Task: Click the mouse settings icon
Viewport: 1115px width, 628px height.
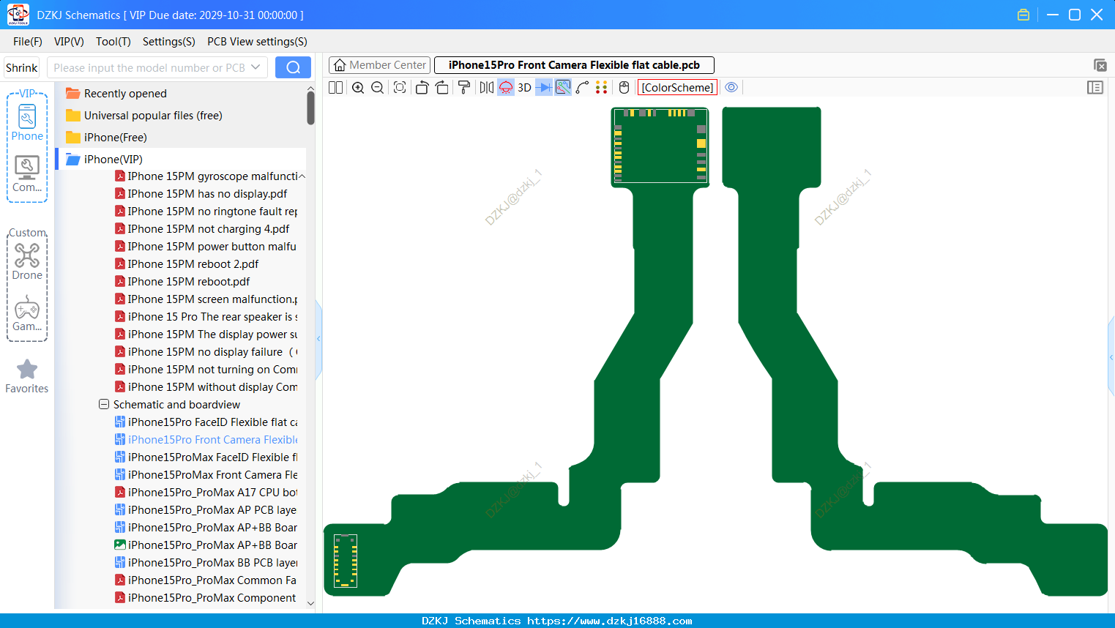Action: coord(624,87)
